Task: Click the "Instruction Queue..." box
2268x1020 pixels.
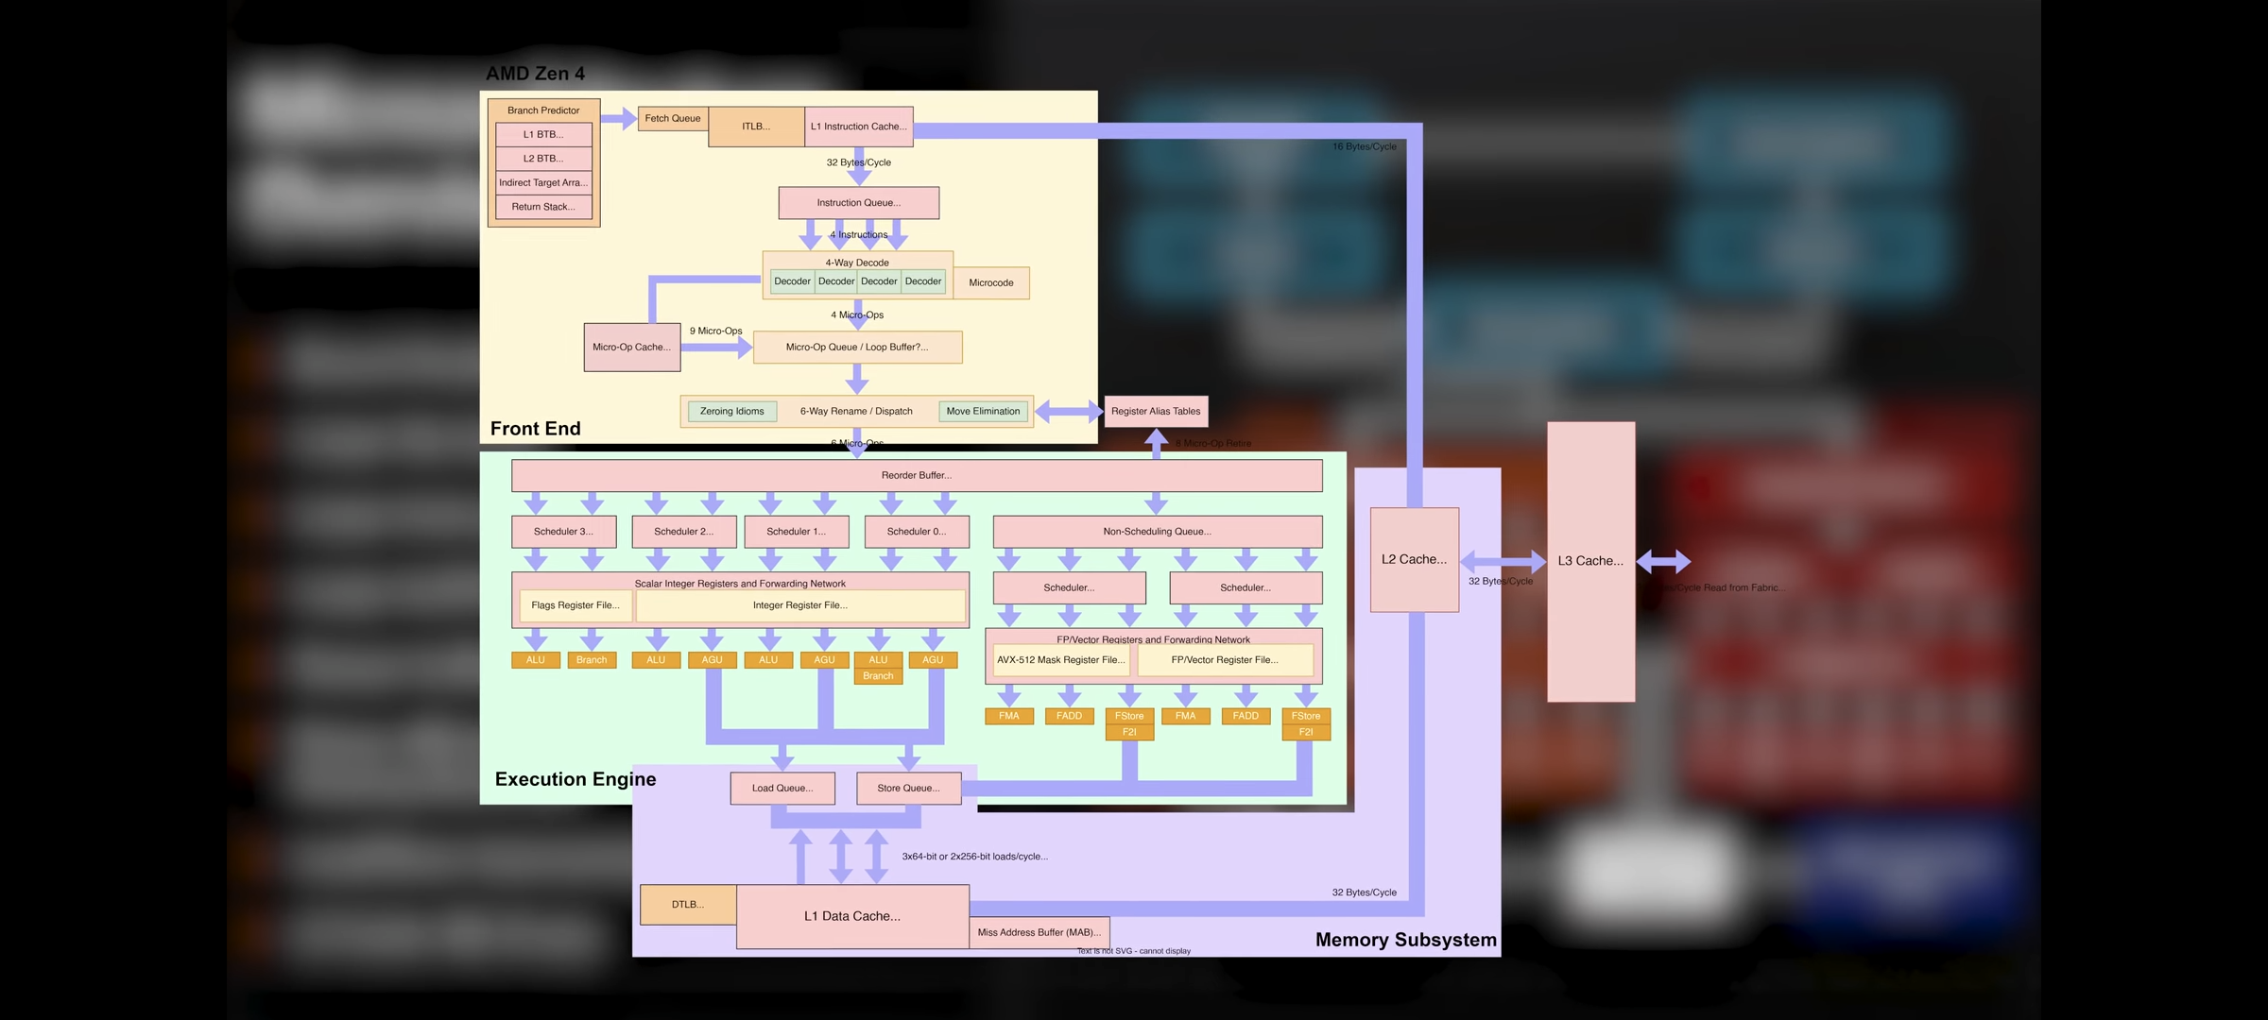Action: click(x=859, y=203)
